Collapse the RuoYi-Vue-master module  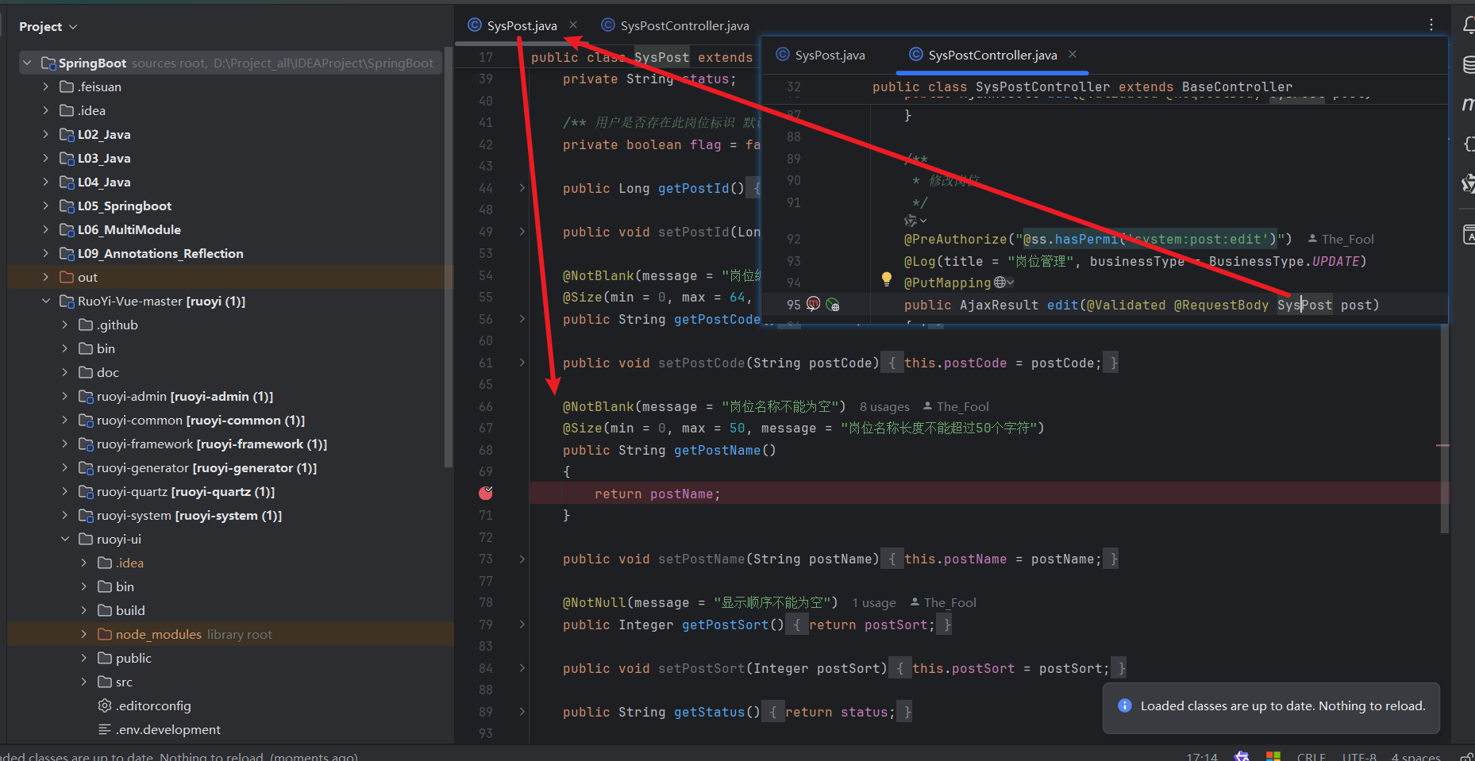[46, 301]
